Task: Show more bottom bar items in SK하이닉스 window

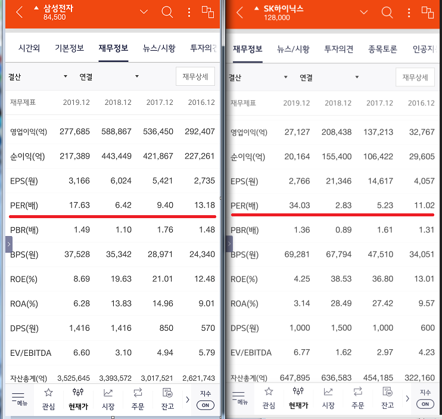Action: (x=407, y=398)
